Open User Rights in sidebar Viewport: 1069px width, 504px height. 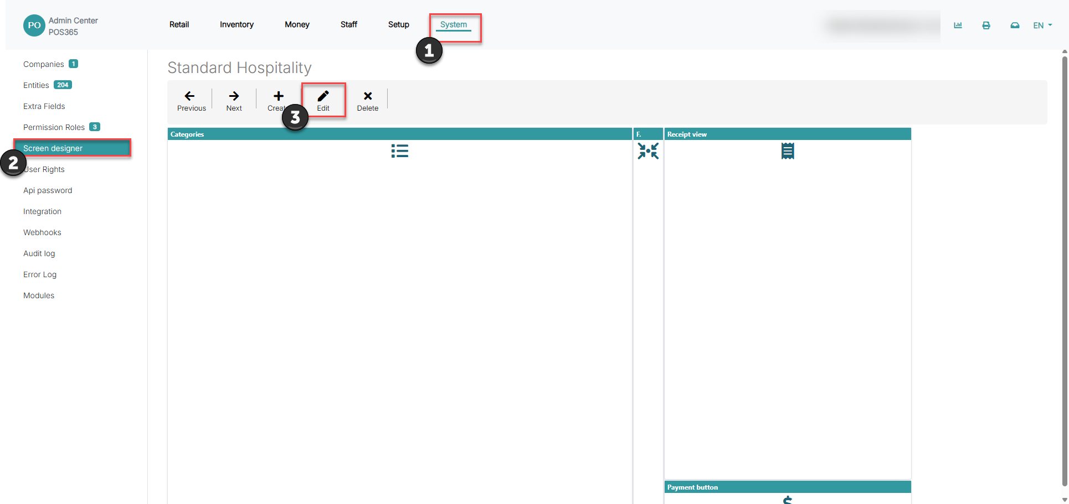pyautogui.click(x=44, y=169)
